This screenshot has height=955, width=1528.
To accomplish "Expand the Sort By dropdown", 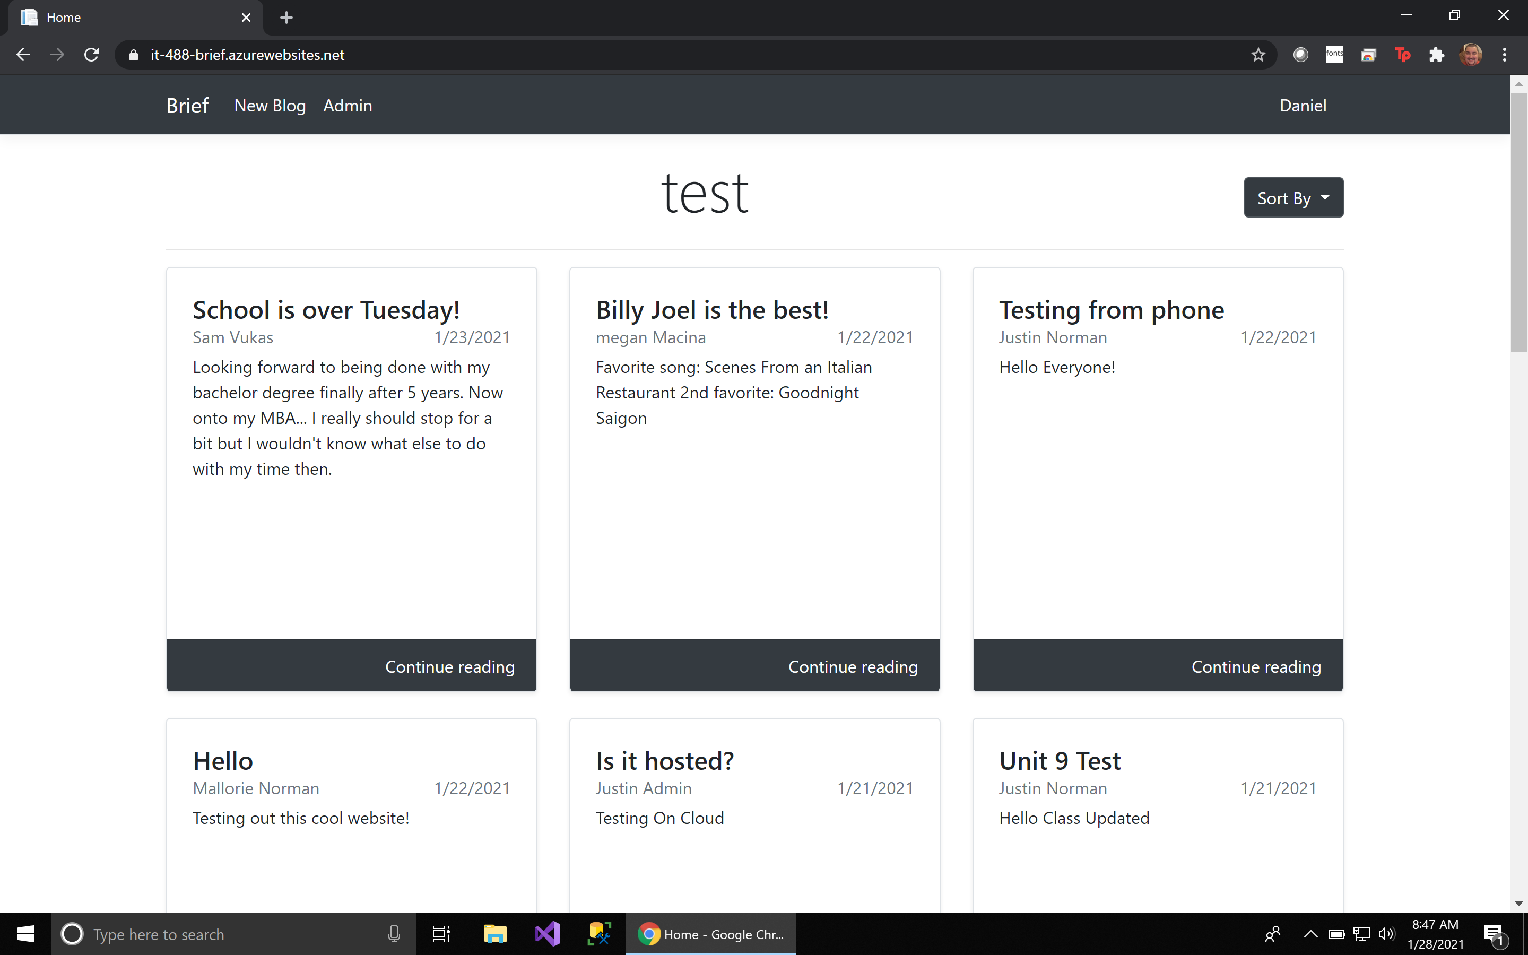I will [1293, 198].
